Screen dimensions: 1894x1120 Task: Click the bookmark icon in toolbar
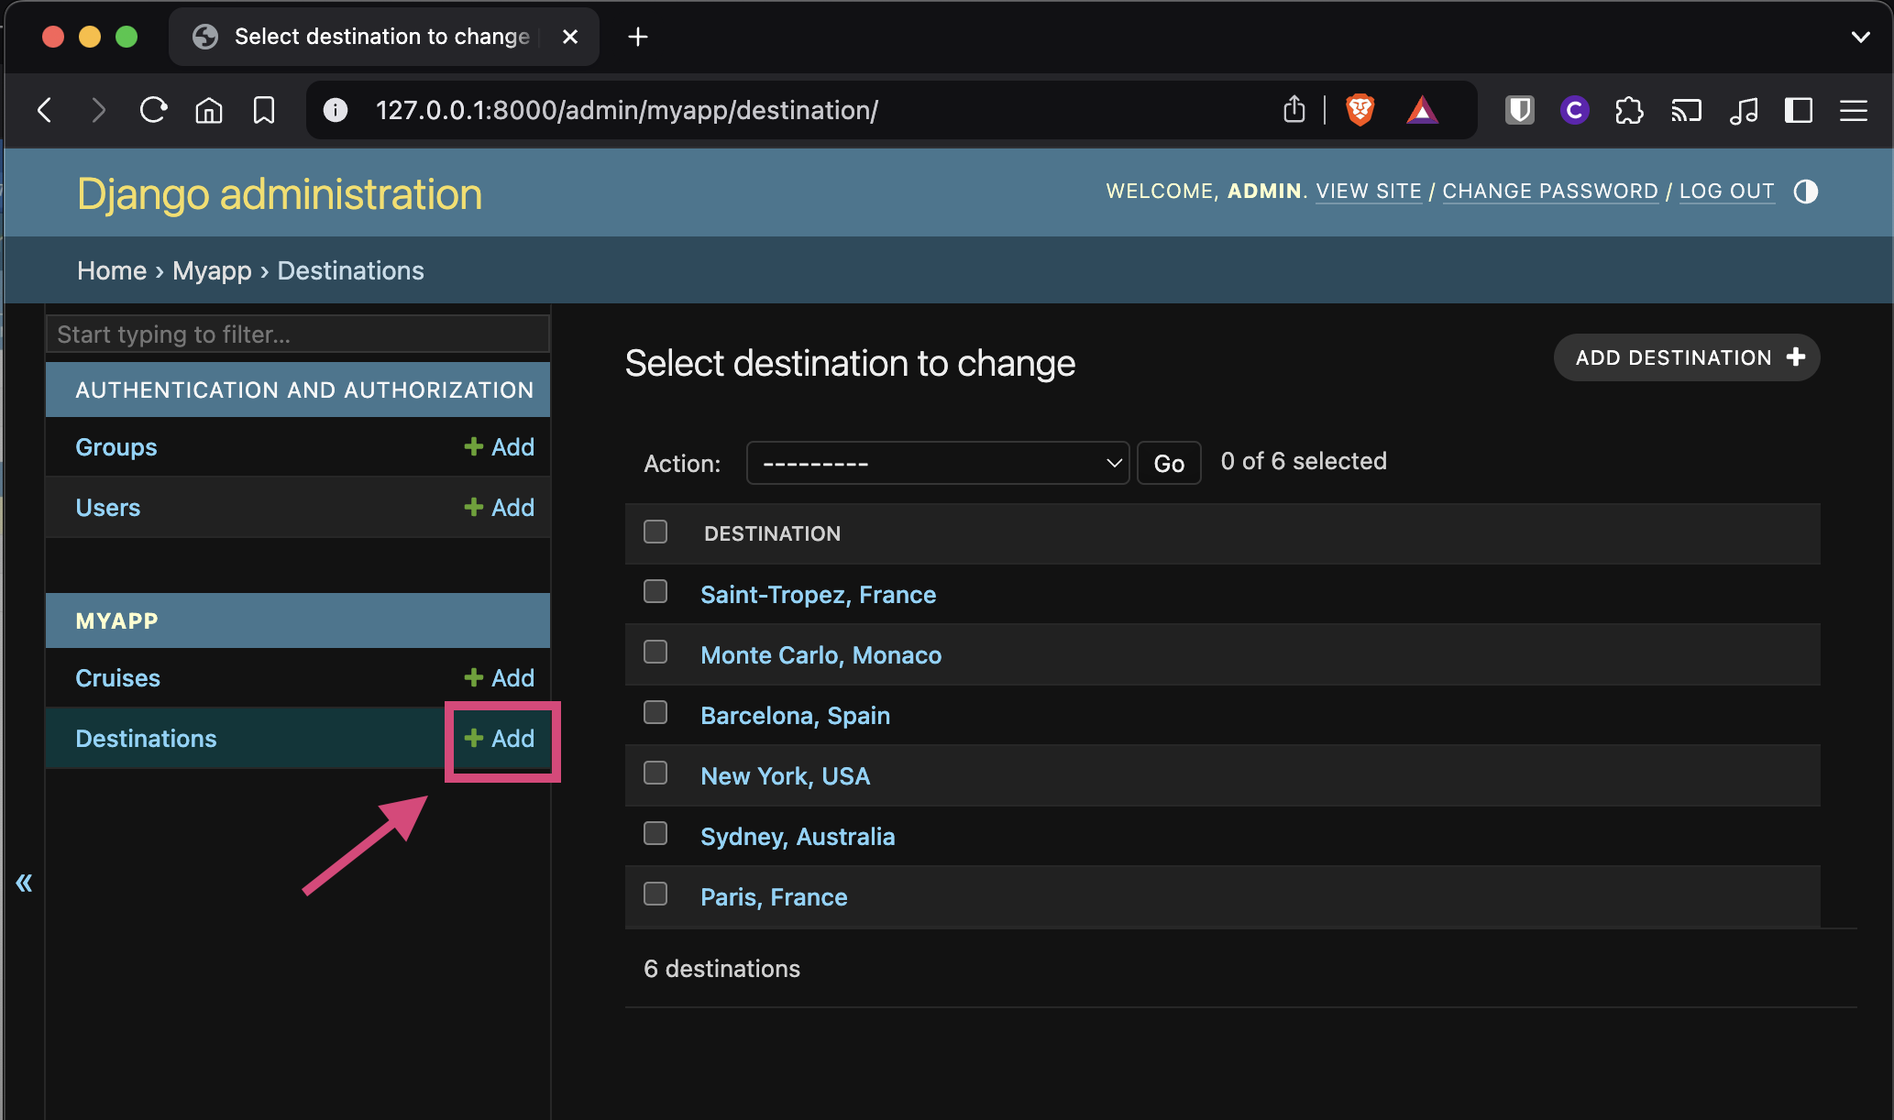click(264, 111)
